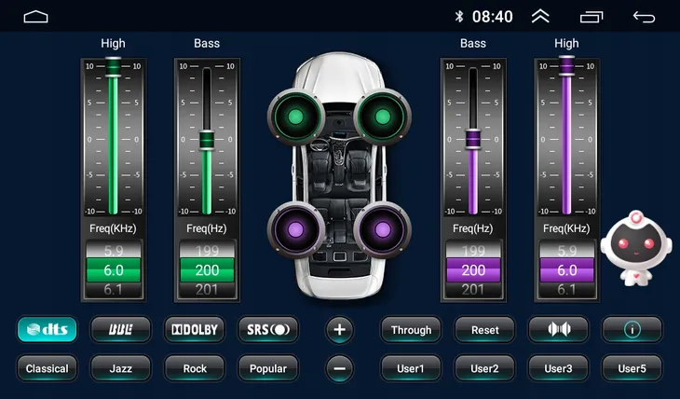
Task: Go to the Android home screen icon
Action: point(36,17)
